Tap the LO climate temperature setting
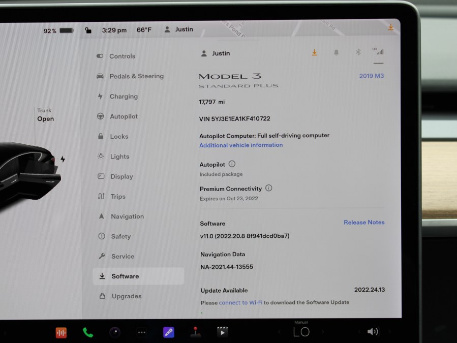The width and height of the screenshot is (457, 343). click(x=301, y=332)
